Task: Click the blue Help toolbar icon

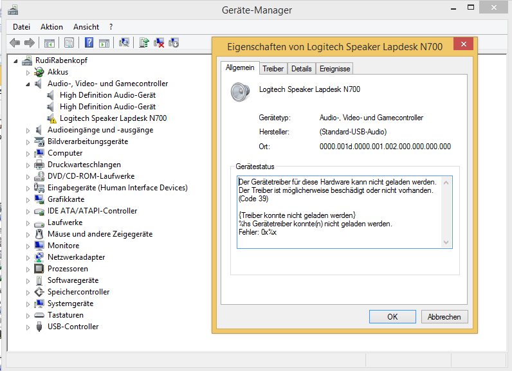Action: point(89,42)
